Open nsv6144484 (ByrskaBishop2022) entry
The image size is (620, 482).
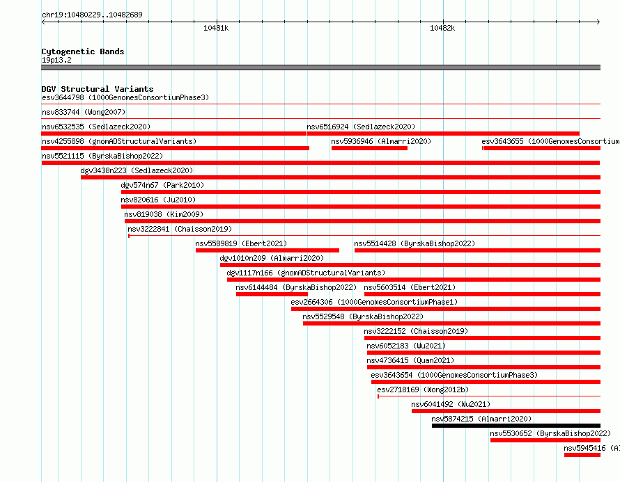coord(296,287)
